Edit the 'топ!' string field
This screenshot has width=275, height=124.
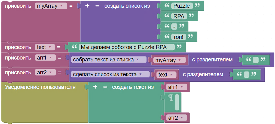(178, 37)
